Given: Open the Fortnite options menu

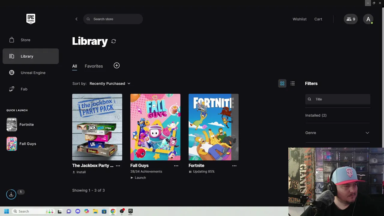Looking at the screenshot, I should click(234, 166).
